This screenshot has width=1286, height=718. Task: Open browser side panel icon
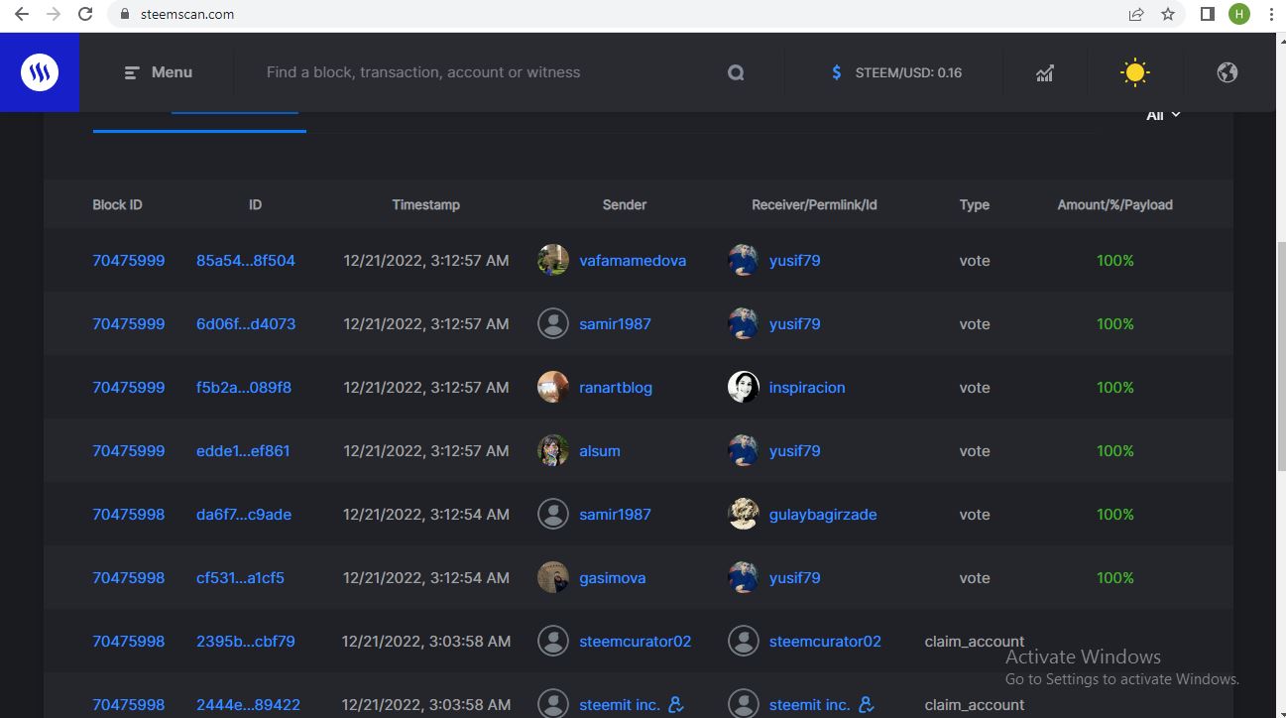click(x=1208, y=15)
